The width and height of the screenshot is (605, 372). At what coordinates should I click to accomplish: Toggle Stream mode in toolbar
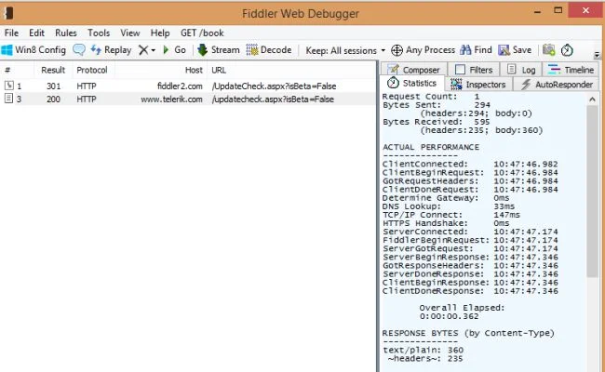pyautogui.click(x=219, y=50)
